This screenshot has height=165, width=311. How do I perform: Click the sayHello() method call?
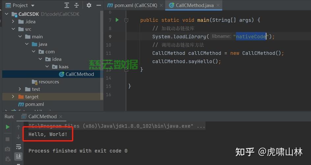coord(203,61)
